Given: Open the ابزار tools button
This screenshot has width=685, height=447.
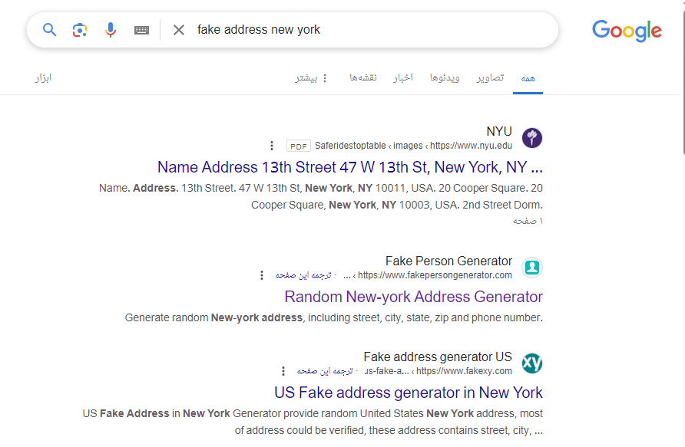Looking at the screenshot, I should click(x=43, y=77).
